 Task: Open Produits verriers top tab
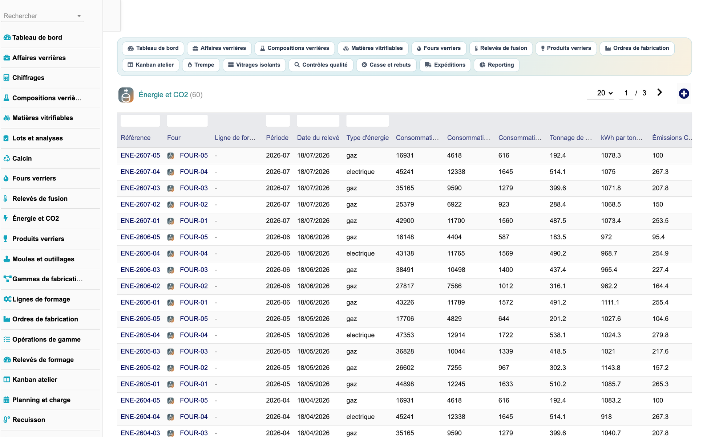(x=566, y=48)
